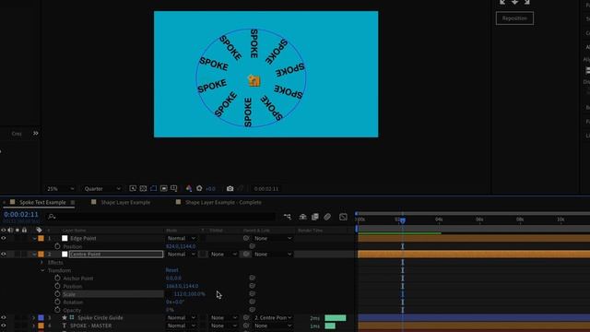Toggle preserve transparency box on Centre Point
The image size is (590, 332).
pyautogui.click(x=203, y=255)
